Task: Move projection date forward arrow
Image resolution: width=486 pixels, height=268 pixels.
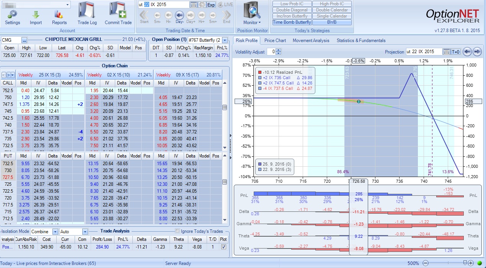Action: [x=477, y=52]
